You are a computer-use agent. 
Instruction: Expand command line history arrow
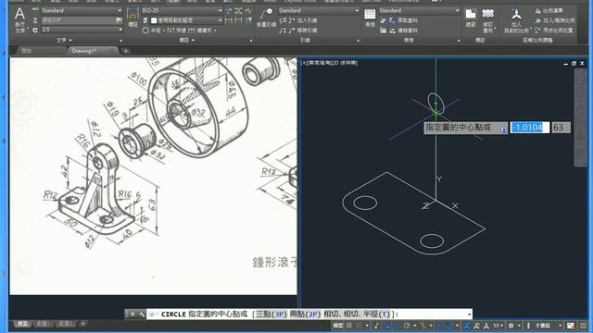[x=469, y=314]
